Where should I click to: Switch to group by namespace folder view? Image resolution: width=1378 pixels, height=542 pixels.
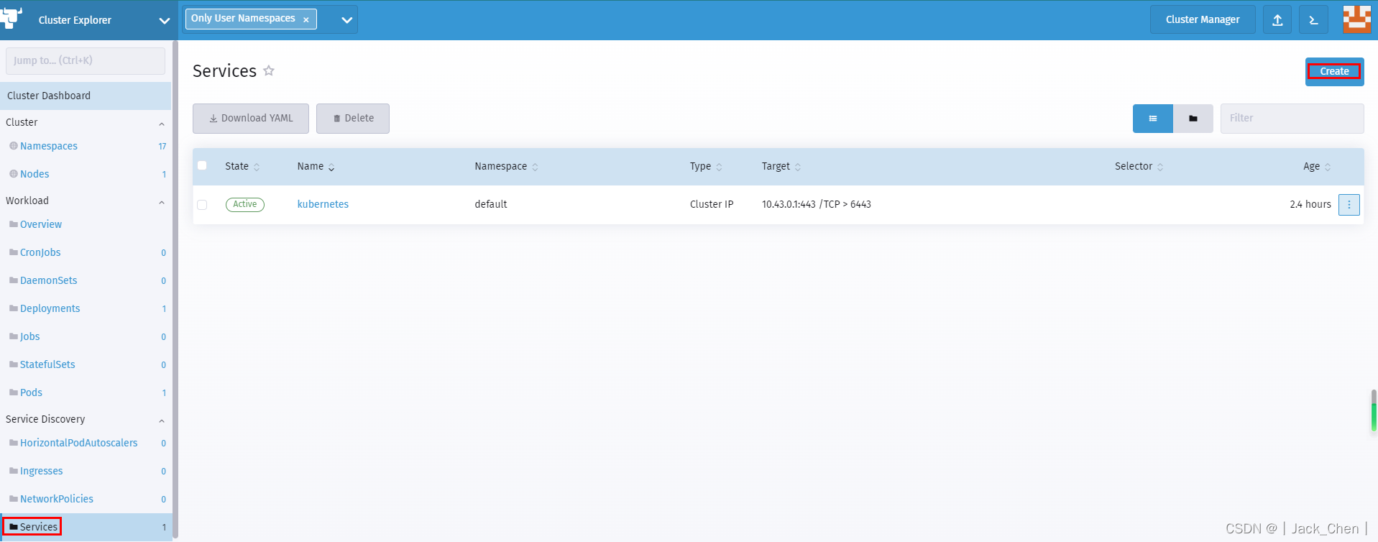(1193, 119)
